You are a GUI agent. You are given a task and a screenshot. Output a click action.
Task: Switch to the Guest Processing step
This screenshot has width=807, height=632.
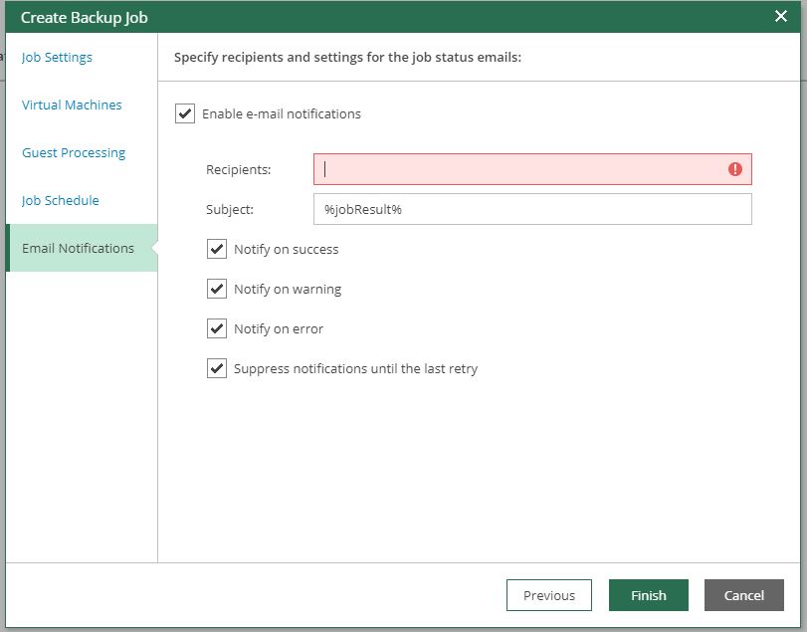(x=74, y=153)
